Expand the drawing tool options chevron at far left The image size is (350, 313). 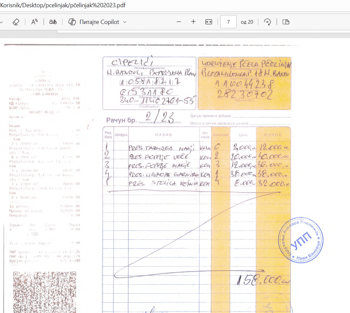click(x=2, y=22)
